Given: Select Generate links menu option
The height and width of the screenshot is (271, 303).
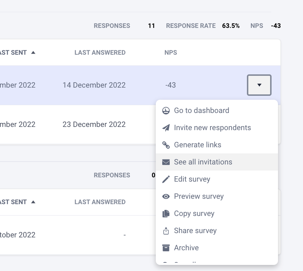Looking at the screenshot, I should (197, 145).
